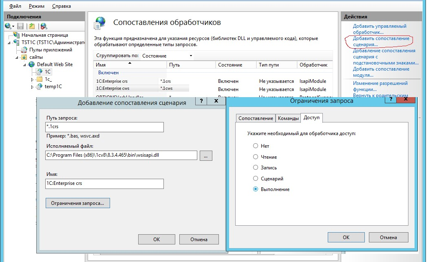Screen dimensions: 428x262
Task: Click the up-one-level folder icon in Connections
Action: (x=32, y=26)
